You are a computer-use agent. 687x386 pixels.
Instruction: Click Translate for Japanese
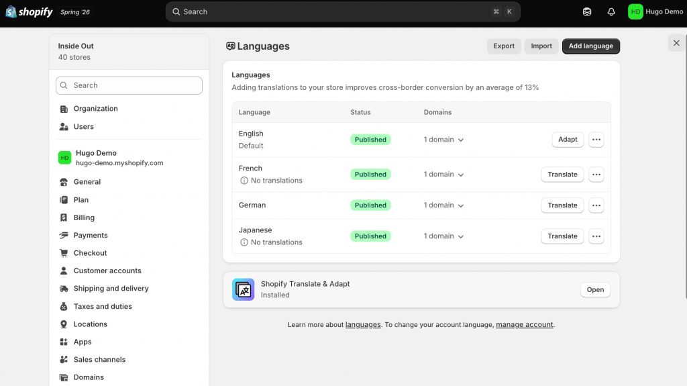562,236
